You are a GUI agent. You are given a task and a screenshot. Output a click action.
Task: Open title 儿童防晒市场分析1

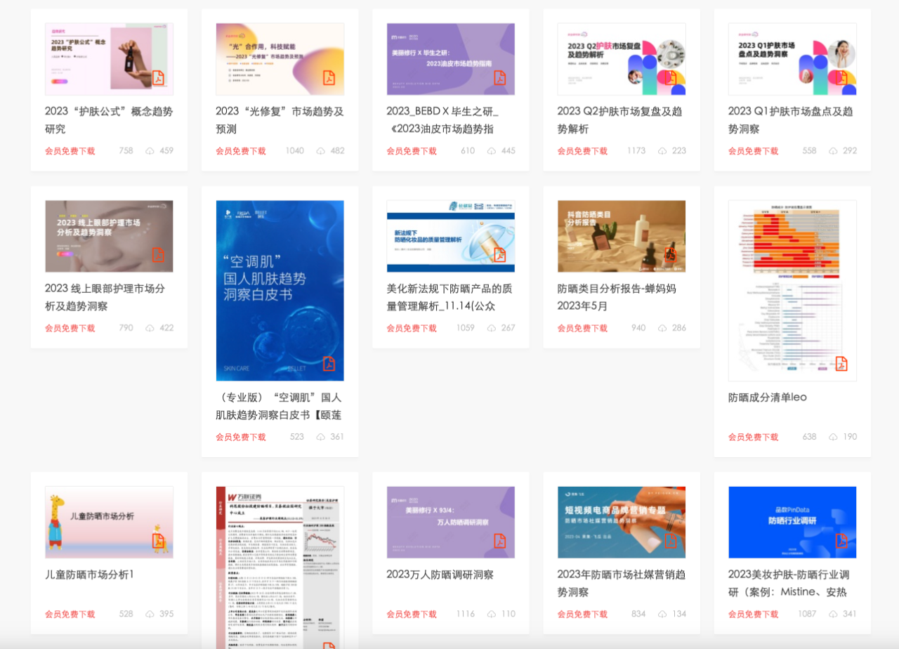point(89,575)
